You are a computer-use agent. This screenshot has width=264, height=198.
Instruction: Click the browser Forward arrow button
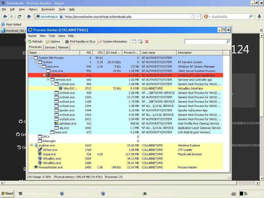[11, 16]
